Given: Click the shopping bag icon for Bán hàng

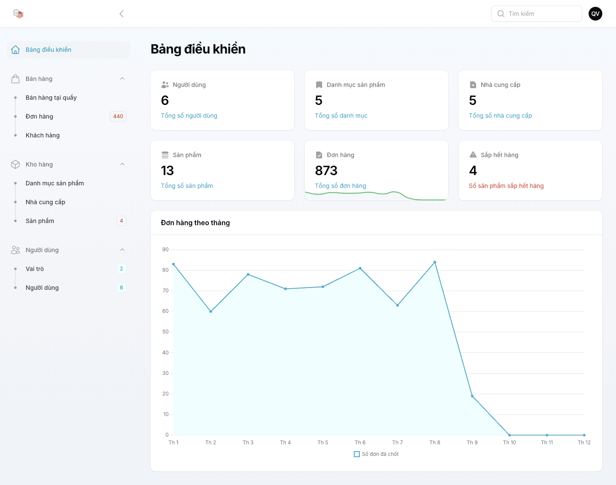Looking at the screenshot, I should point(15,79).
